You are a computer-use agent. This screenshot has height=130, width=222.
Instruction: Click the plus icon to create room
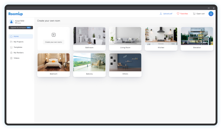pyautogui.click(x=54, y=35)
